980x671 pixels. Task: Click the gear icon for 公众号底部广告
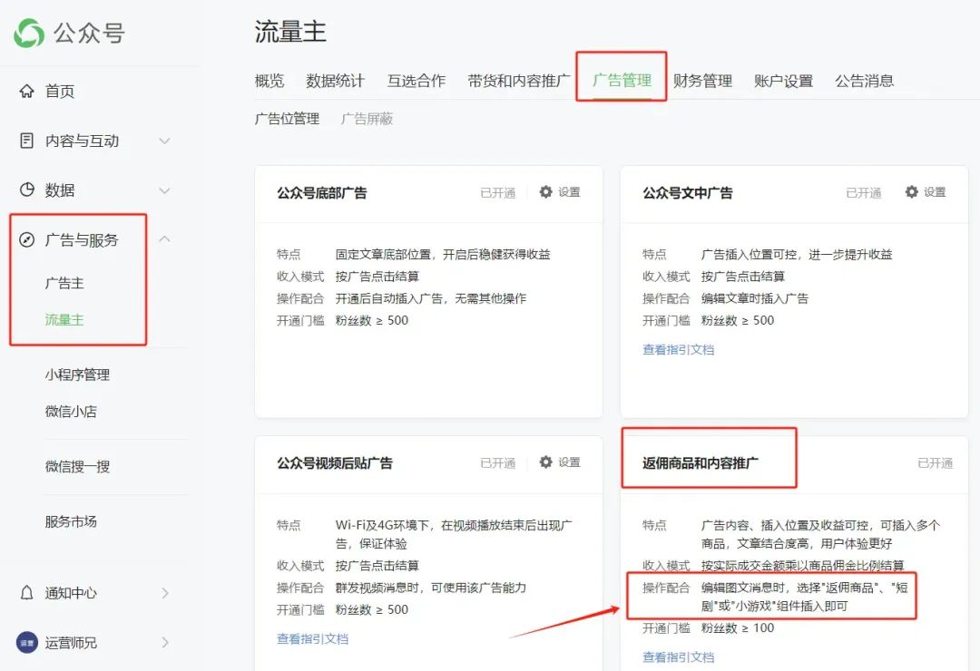[x=545, y=192]
